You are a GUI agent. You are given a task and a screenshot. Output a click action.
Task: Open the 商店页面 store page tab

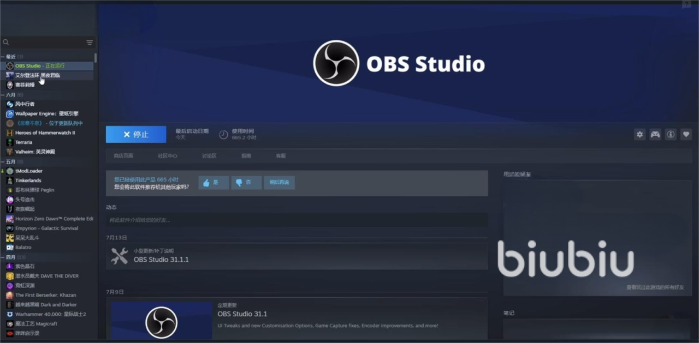tap(123, 156)
